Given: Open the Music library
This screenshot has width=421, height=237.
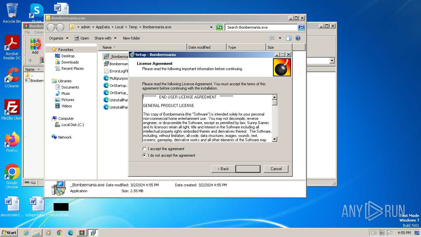Looking at the screenshot, I should coord(66,93).
